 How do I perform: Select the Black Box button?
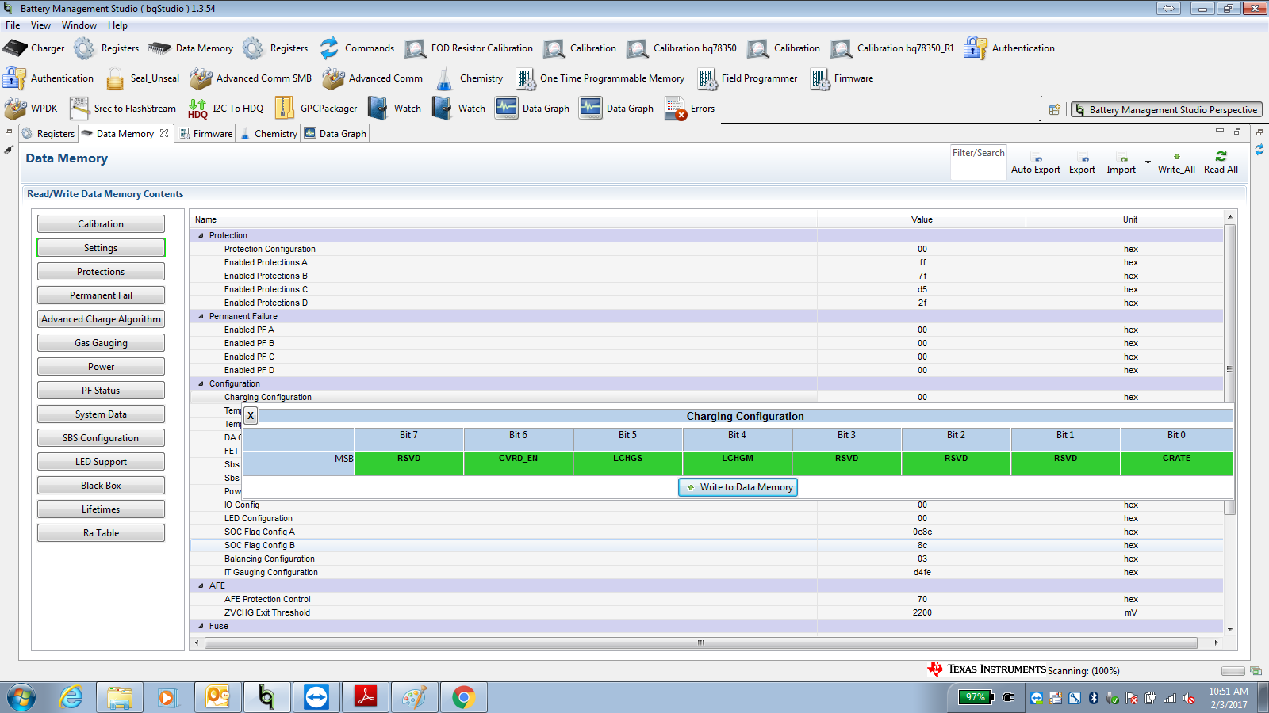101,486
